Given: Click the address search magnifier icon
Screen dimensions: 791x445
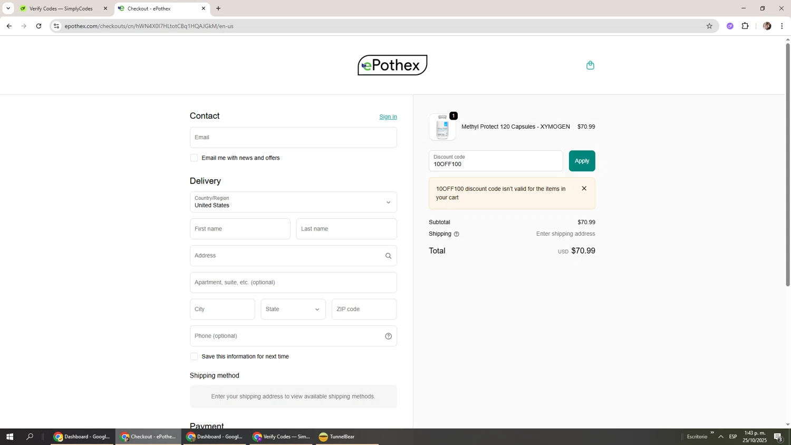Looking at the screenshot, I should (x=388, y=256).
